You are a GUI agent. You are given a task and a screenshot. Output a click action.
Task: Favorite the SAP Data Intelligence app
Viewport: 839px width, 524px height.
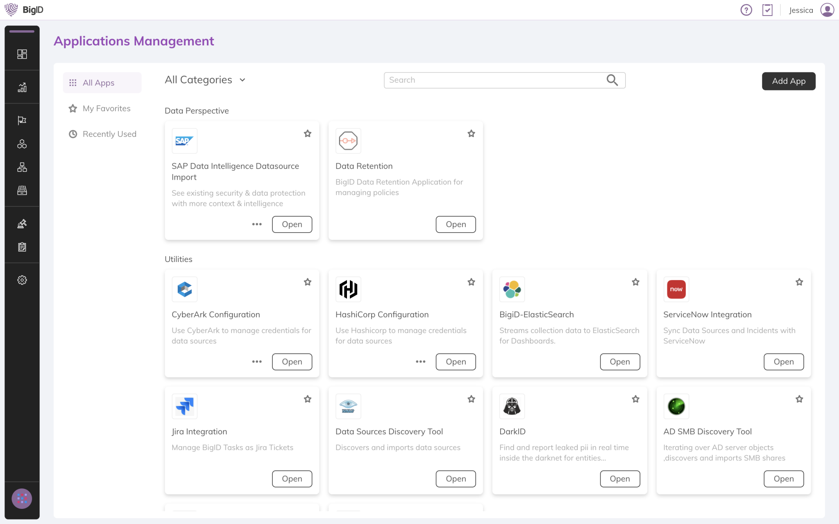308,133
